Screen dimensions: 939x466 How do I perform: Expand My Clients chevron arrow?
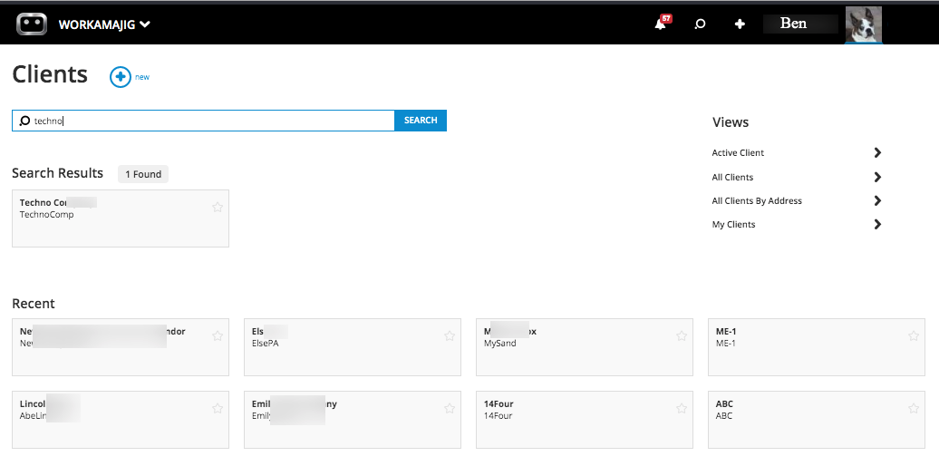878,225
